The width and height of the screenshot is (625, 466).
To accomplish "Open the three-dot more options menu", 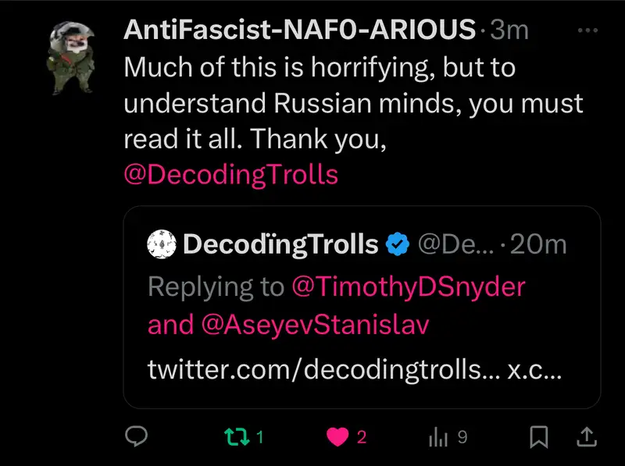I will click(587, 30).
